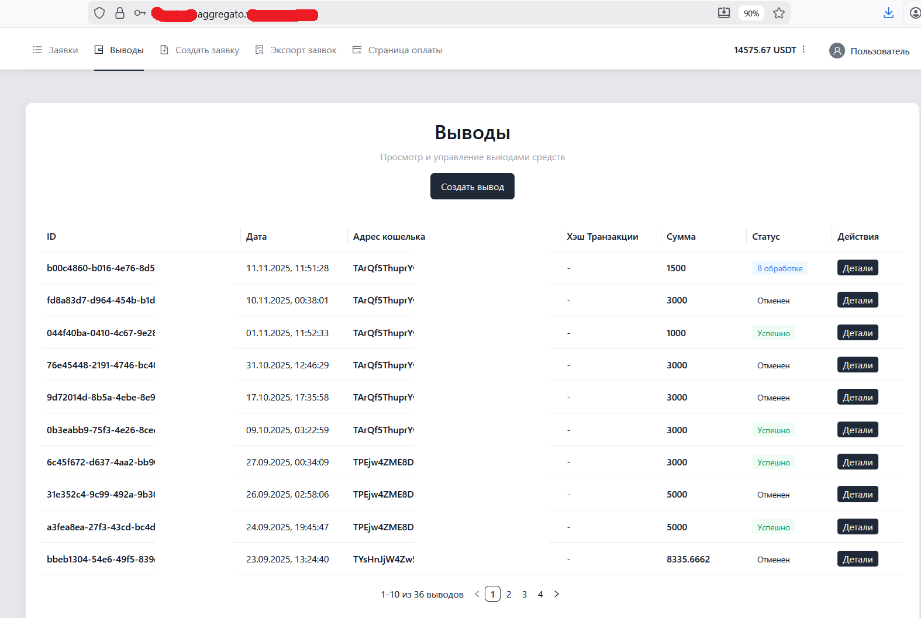
Task: Open the three-dot menu beside USDT balance
Action: tap(803, 50)
